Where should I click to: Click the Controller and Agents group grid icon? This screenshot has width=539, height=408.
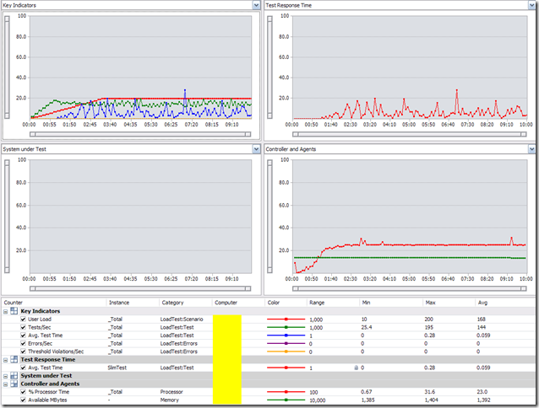(14, 384)
